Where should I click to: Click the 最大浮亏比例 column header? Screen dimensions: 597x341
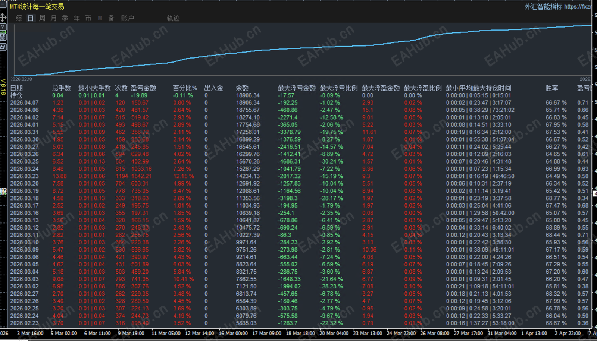(x=339, y=88)
